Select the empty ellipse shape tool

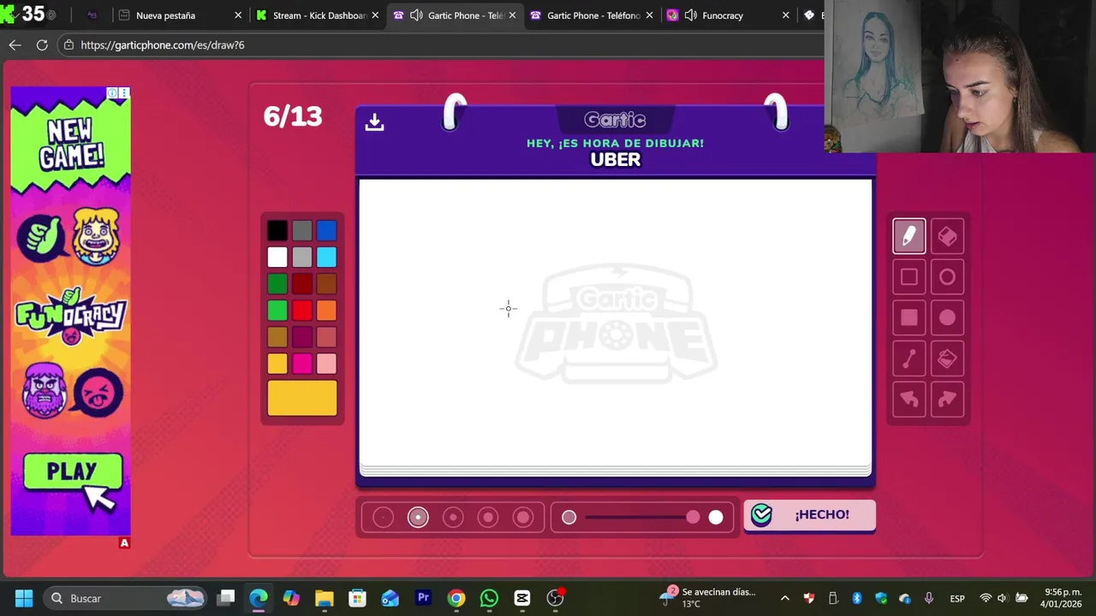pyautogui.click(x=947, y=277)
